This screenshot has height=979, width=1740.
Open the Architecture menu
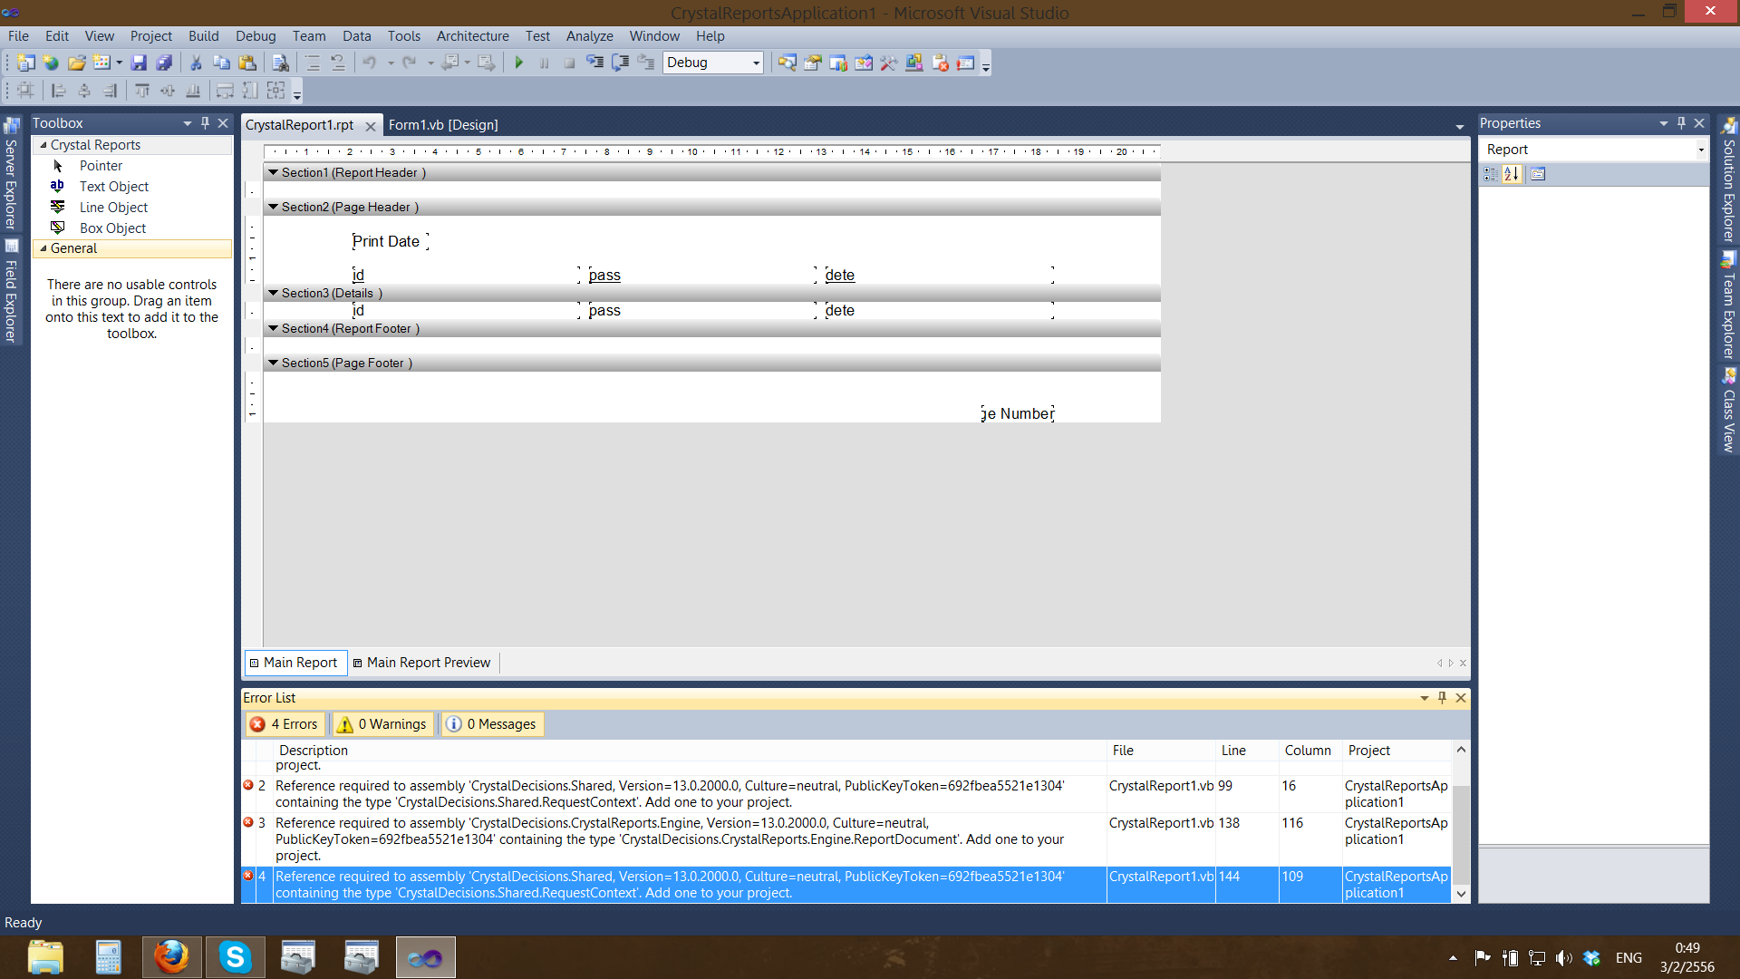tap(472, 36)
